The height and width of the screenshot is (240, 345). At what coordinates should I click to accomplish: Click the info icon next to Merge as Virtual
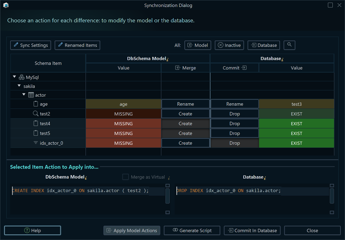pos(169,178)
